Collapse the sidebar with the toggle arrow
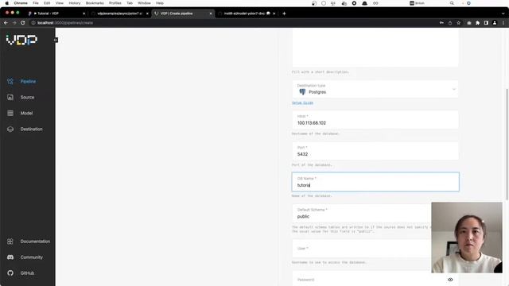Screen dimensions: 509x286 tap(56, 40)
